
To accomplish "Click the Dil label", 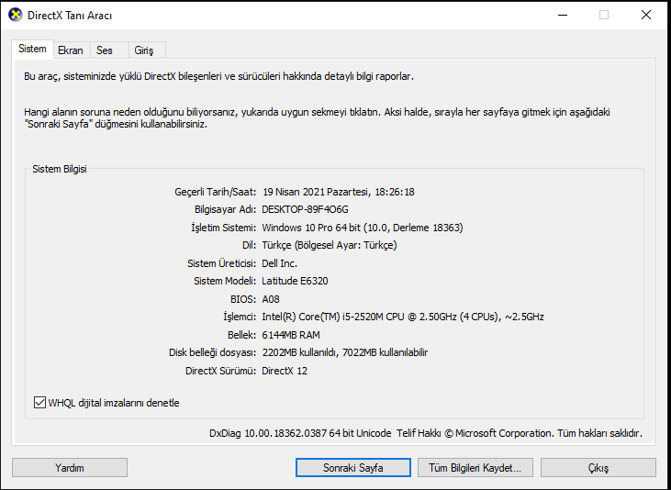I will (x=249, y=245).
